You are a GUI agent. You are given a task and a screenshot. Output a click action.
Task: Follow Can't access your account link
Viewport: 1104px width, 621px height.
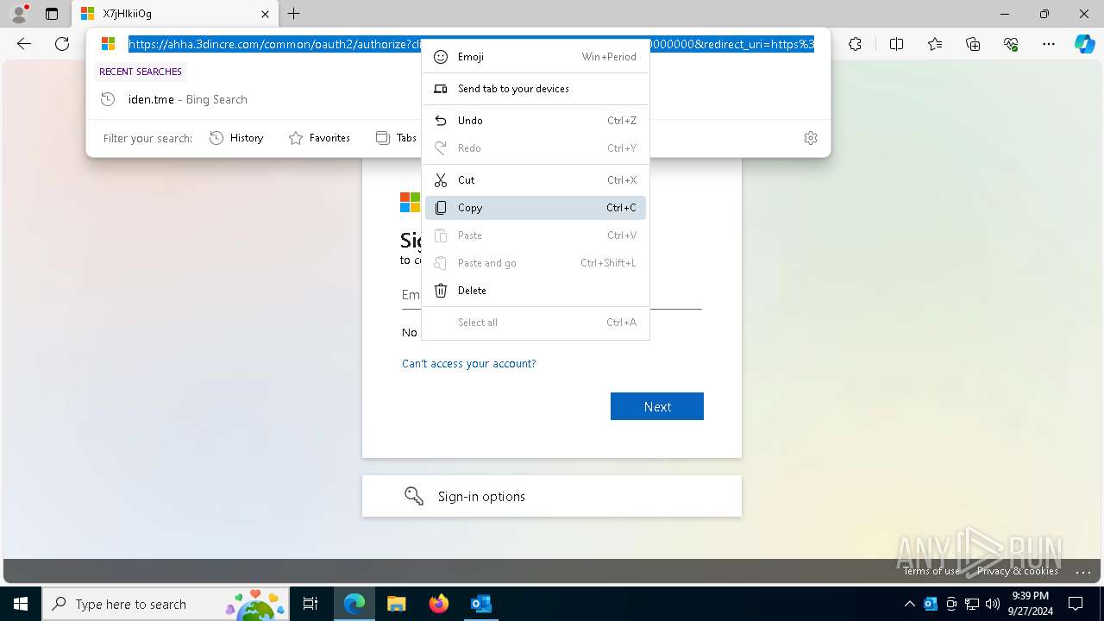tap(469, 364)
